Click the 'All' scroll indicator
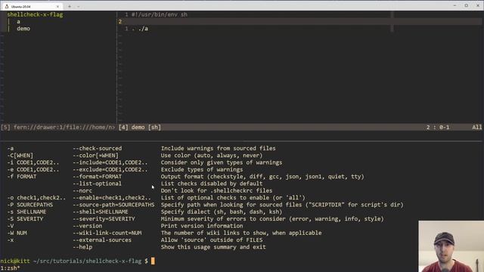The image size is (484, 272). click(477, 127)
